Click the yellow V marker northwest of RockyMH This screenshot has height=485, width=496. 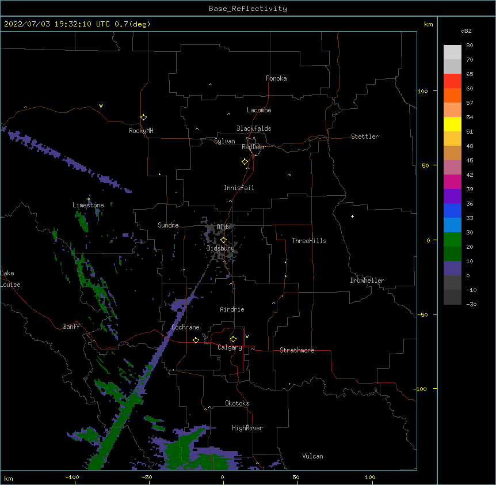tap(101, 106)
